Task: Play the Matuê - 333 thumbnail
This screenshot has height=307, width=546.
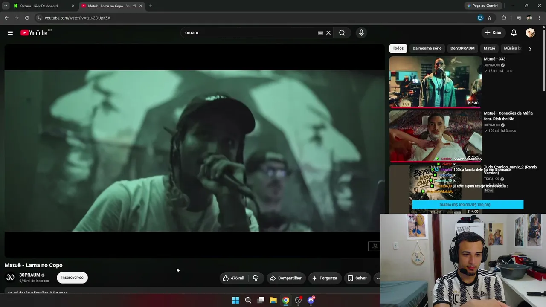Action: (435, 82)
